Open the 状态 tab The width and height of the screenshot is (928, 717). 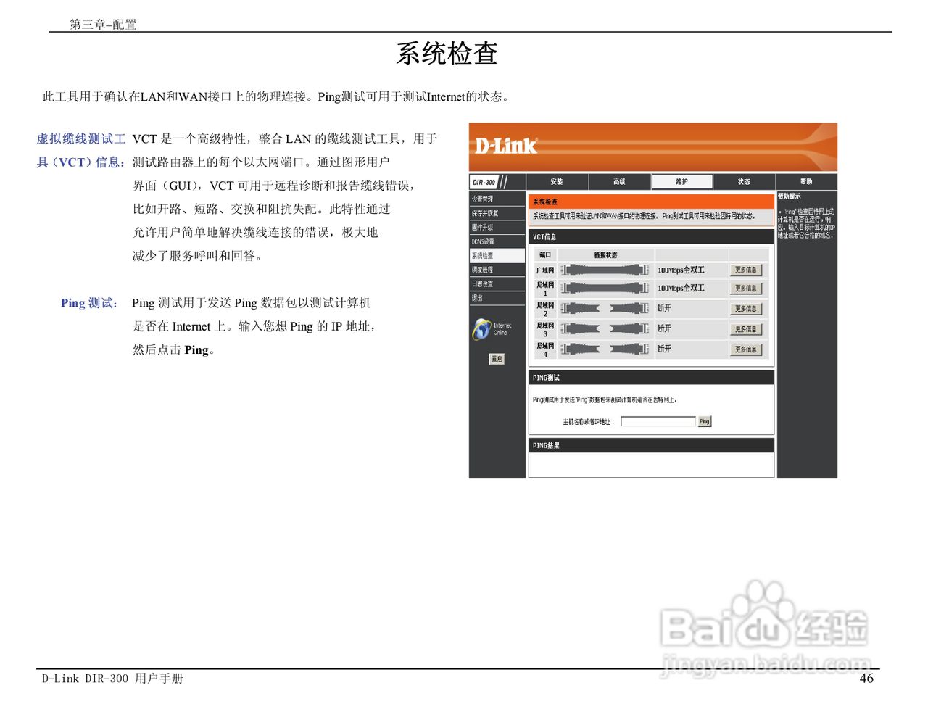click(744, 181)
